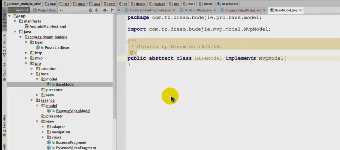The height and width of the screenshot is (150, 340).
Task: Collapse the com.tz.dream.budejie package
Action: tap(20, 37)
